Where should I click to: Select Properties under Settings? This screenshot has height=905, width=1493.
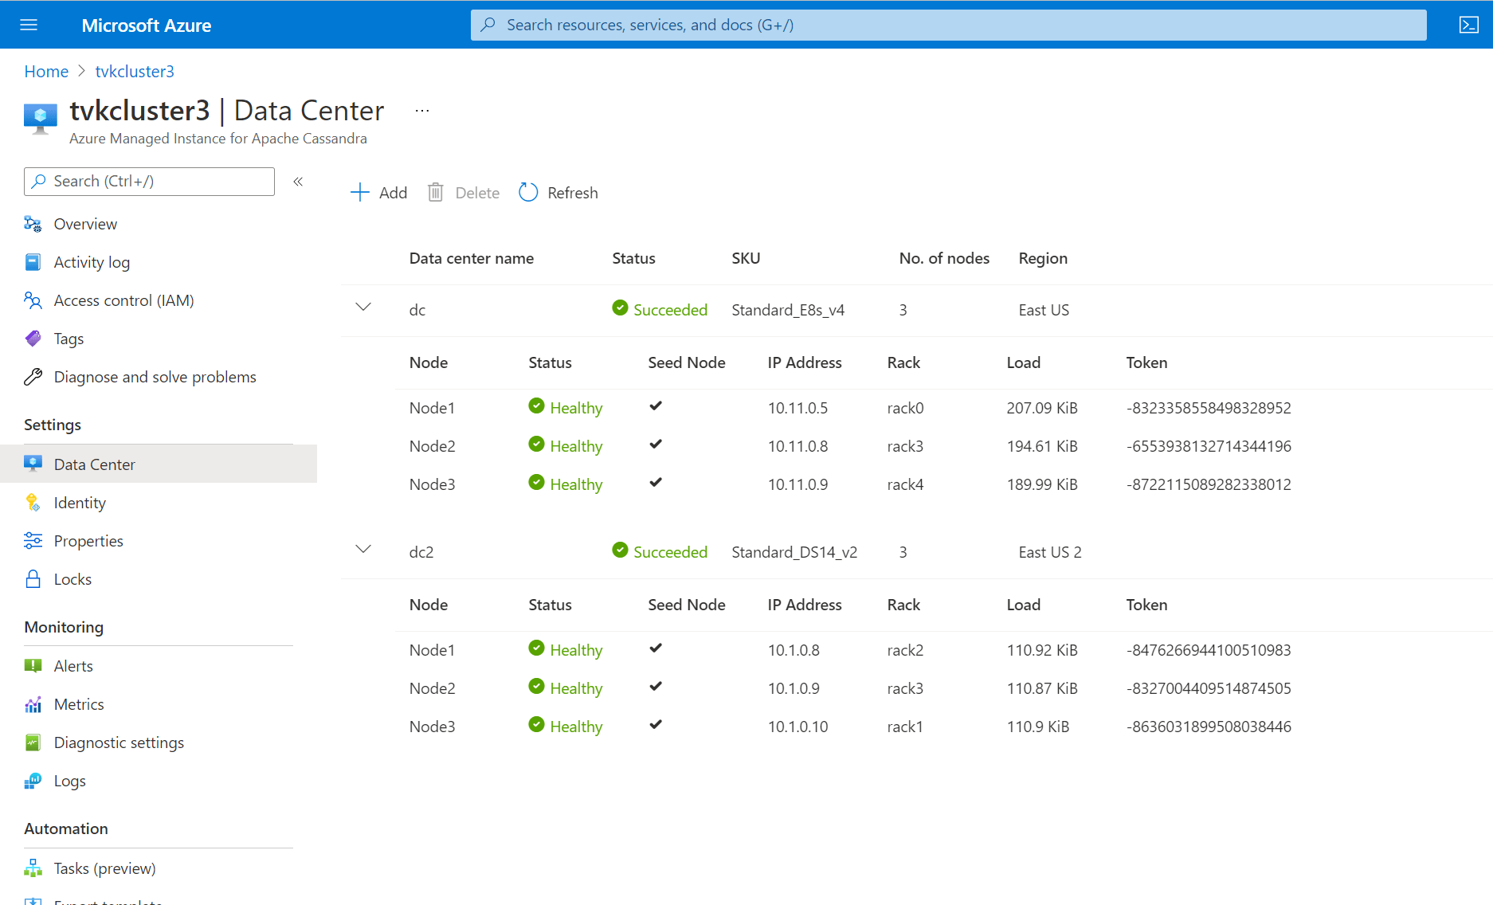[x=88, y=540]
